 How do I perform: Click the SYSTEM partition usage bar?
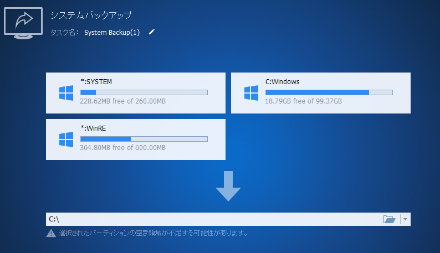[144, 92]
